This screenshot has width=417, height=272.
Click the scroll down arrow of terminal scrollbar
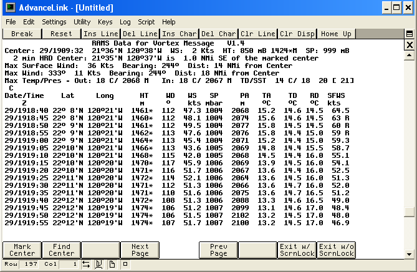click(410, 254)
